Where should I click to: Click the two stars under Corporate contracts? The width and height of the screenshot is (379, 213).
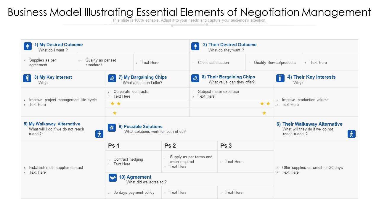pyautogui.click(x=115, y=104)
